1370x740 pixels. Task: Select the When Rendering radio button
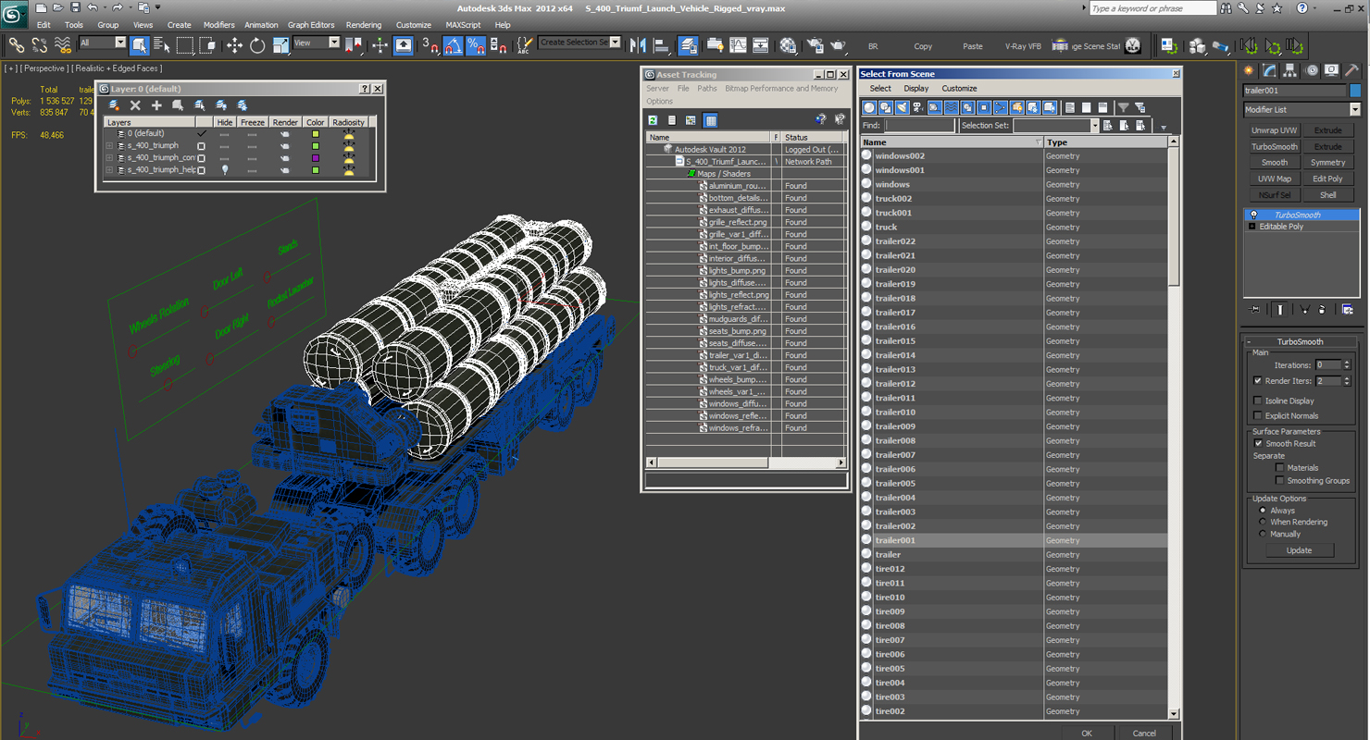[x=1262, y=522]
